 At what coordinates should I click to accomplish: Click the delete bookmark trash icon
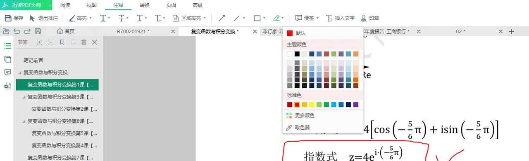[x=84, y=42]
